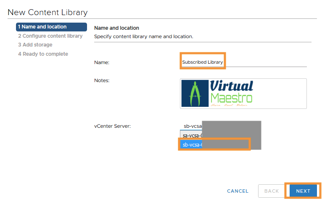
Task: Click the 'Name:' field label
Action: (x=102, y=62)
